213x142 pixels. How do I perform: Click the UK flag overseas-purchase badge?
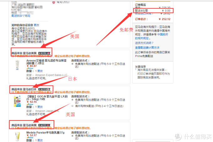pos(45,125)
